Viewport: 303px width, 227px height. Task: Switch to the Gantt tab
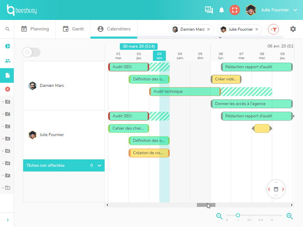(73, 29)
